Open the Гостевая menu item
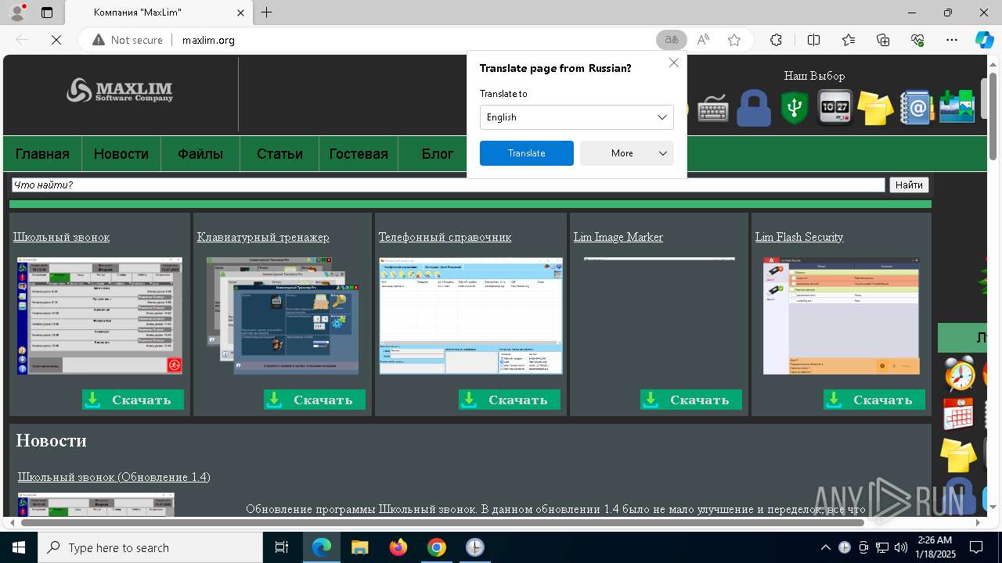The image size is (1002, 563). [x=359, y=154]
